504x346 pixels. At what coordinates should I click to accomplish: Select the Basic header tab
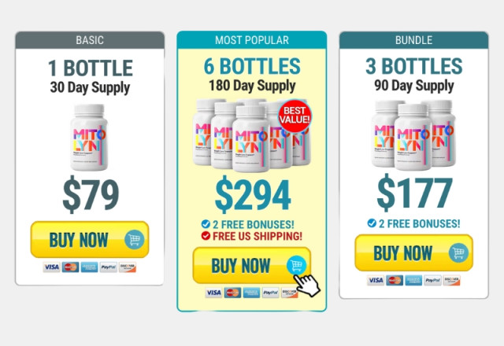pos(90,40)
